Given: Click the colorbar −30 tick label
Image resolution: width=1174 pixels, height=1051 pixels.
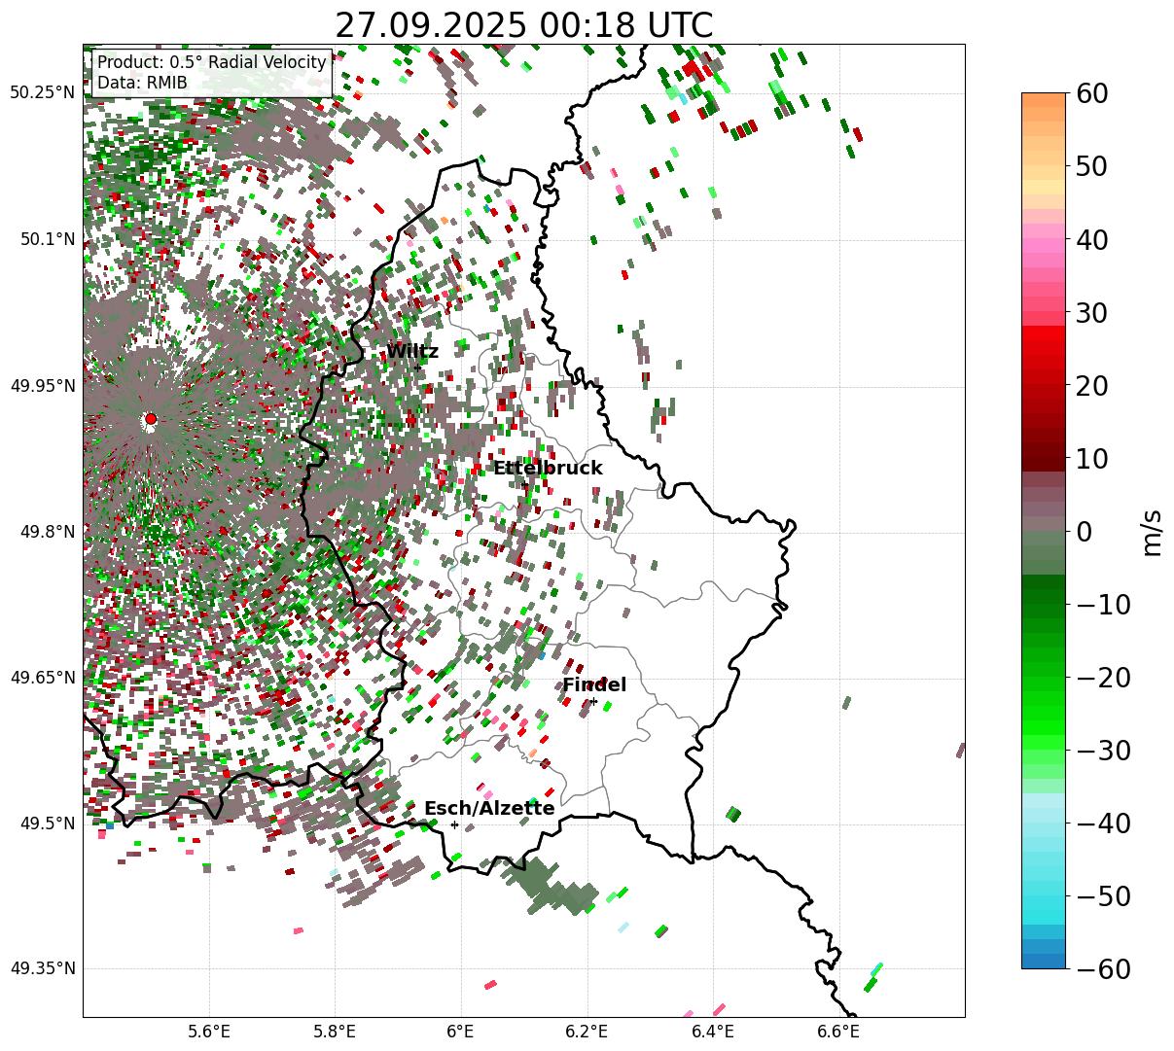Looking at the screenshot, I should pos(1103,750).
